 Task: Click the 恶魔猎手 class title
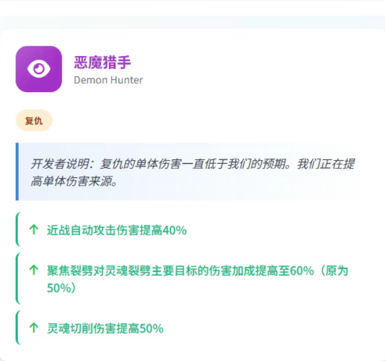pos(102,63)
